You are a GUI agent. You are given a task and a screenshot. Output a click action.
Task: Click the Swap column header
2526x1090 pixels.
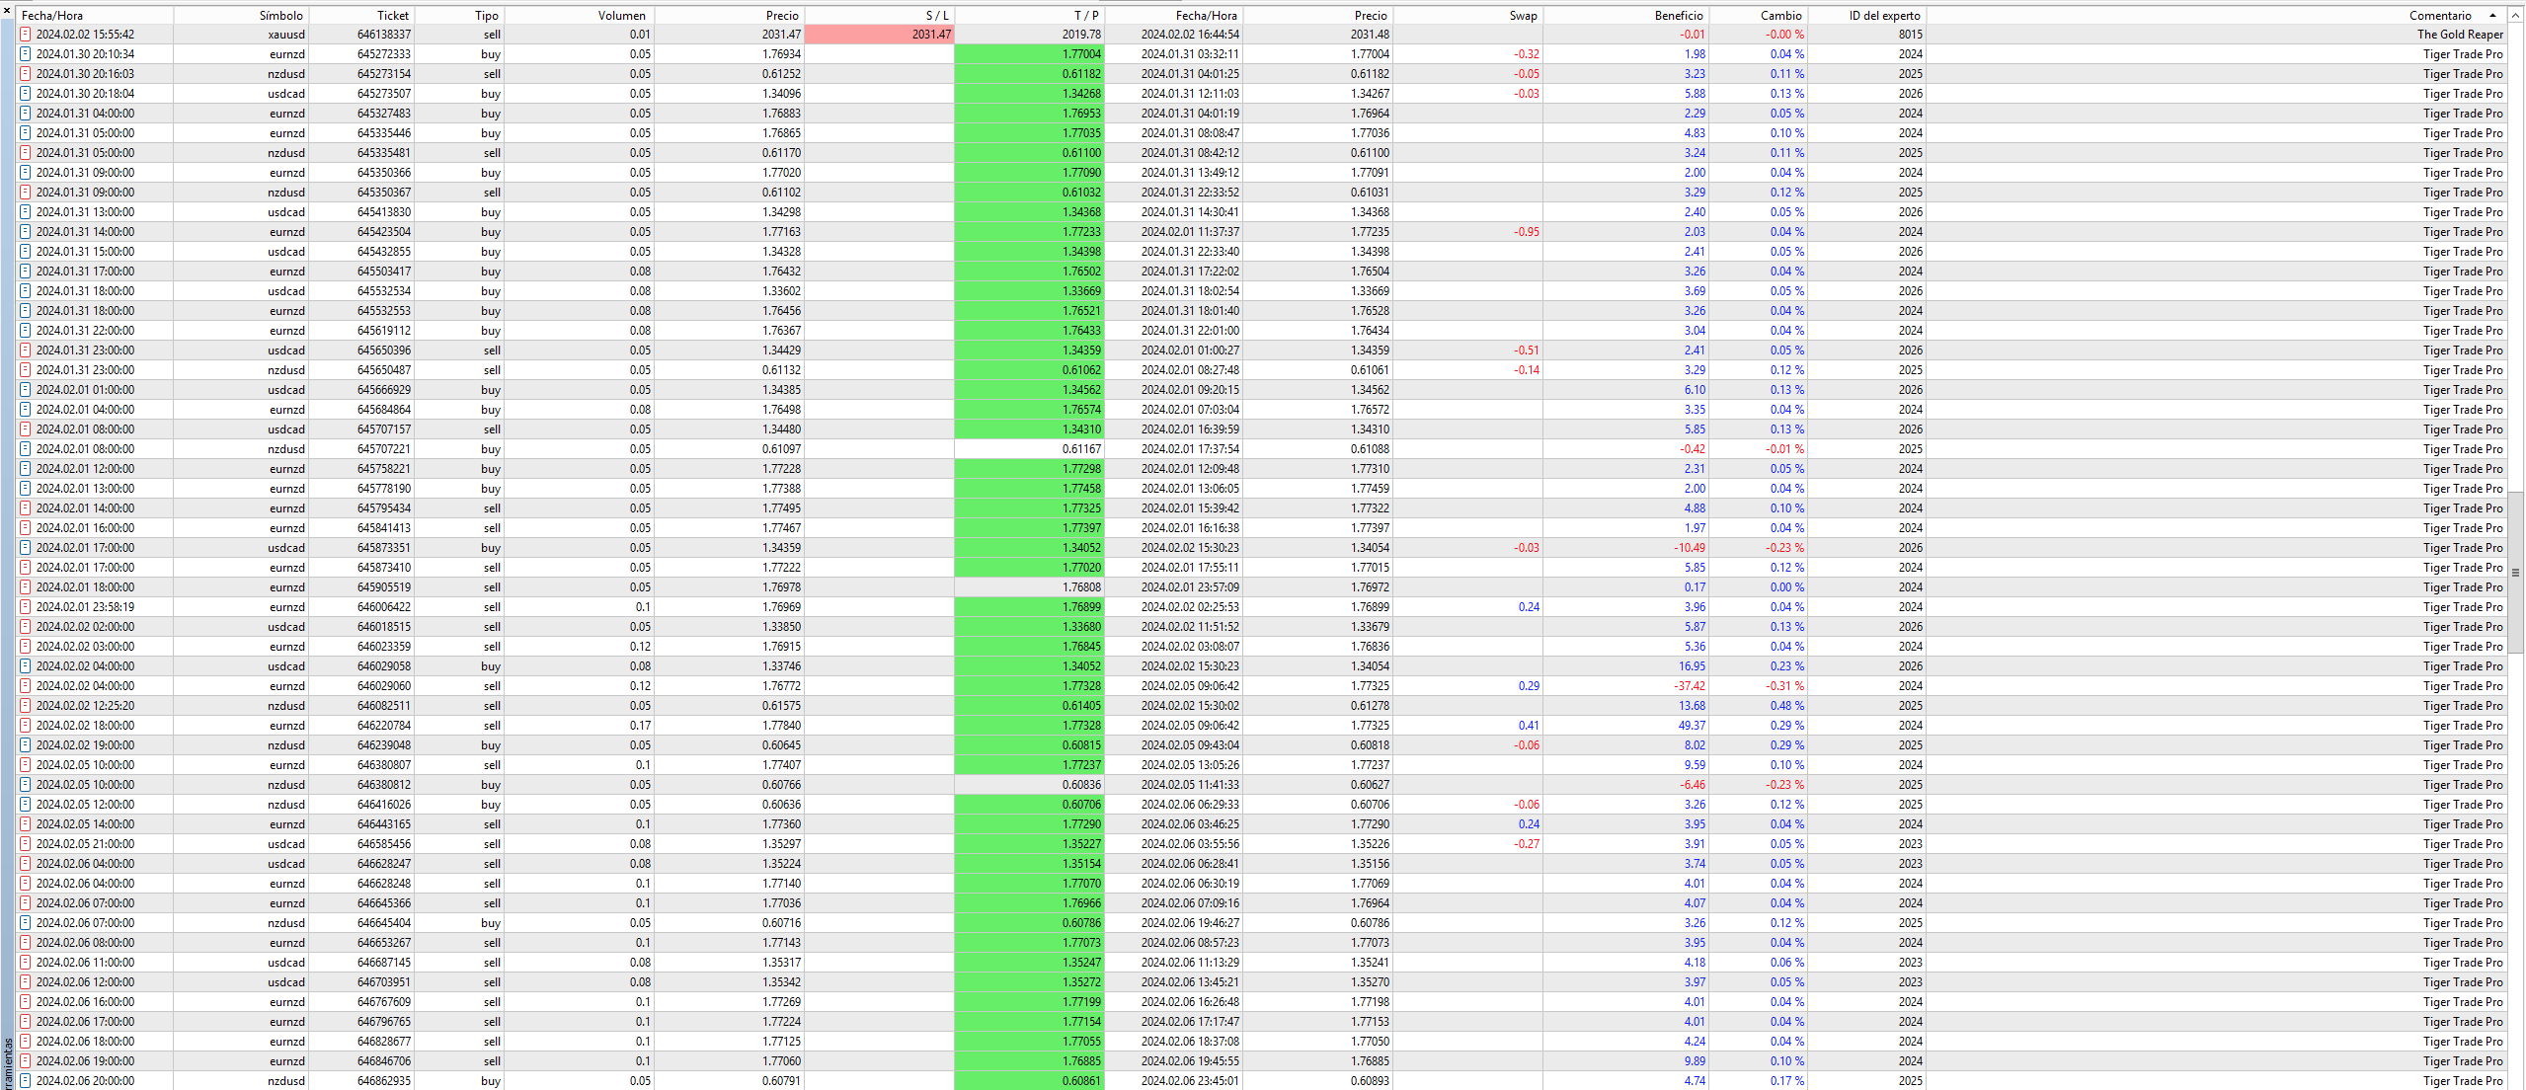[1522, 16]
